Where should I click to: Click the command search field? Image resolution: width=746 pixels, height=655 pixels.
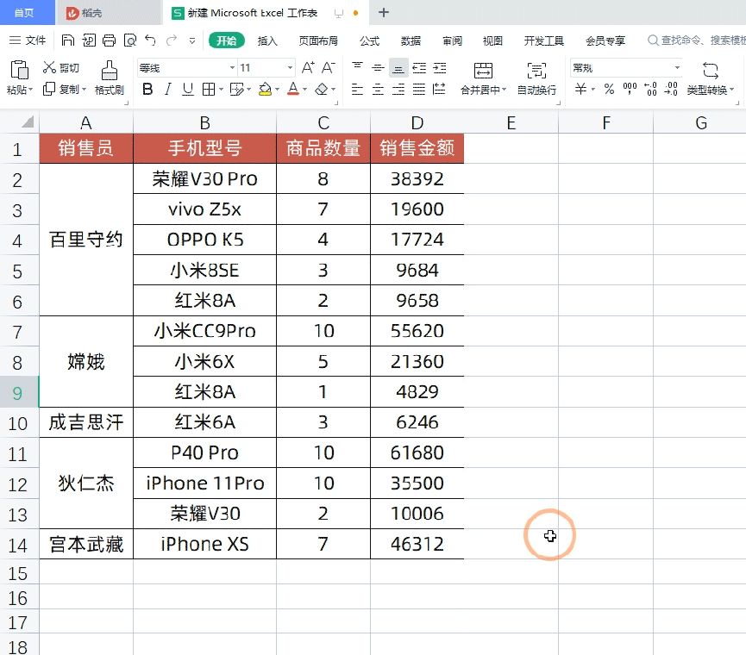coord(697,41)
